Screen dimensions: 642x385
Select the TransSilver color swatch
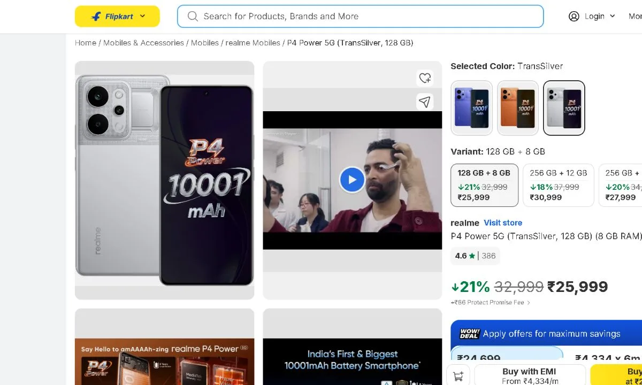(563, 107)
